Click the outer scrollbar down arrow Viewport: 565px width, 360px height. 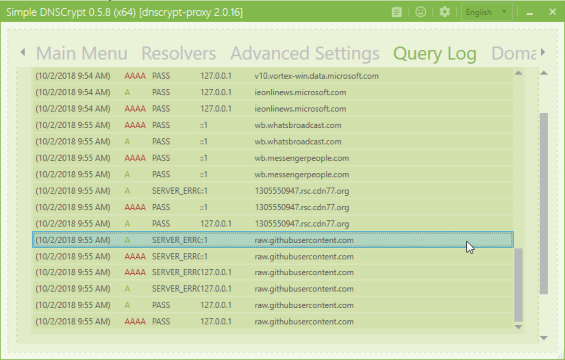coord(544,338)
